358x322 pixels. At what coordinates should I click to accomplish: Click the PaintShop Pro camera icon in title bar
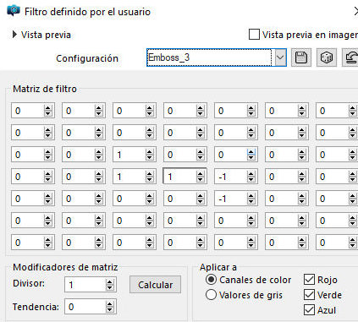click(x=14, y=11)
